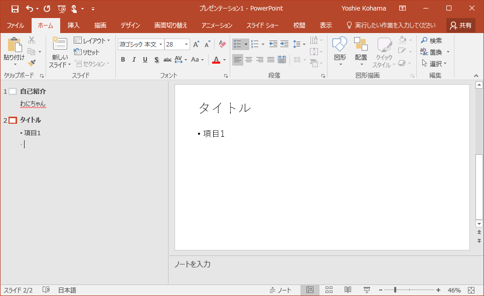Select slide 1 in the outline pane
The image size is (484, 296).
tap(13, 92)
